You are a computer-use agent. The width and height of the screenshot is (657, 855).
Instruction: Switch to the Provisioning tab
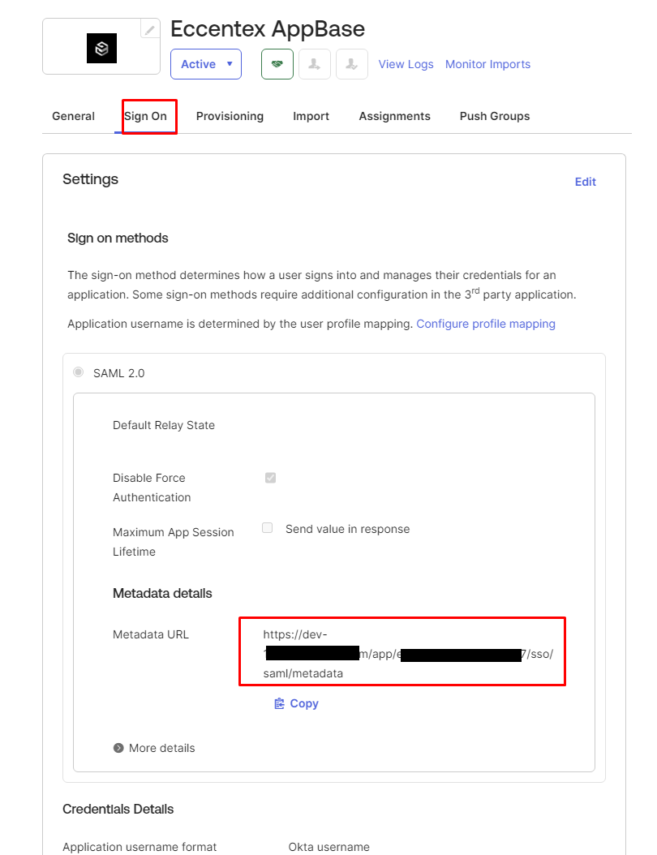point(230,116)
